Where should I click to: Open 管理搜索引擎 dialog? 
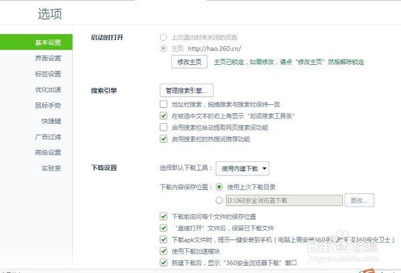[x=186, y=90]
